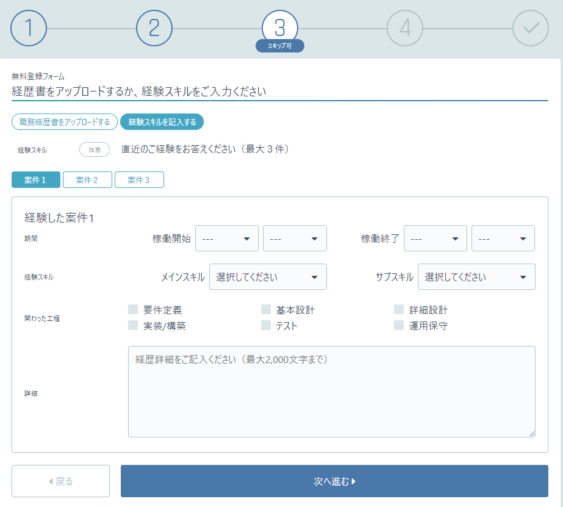Open the 稼働開始 year dropdown

click(226, 238)
